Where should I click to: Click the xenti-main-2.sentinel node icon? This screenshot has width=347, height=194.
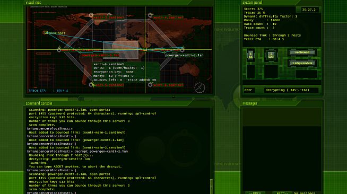[182, 49]
